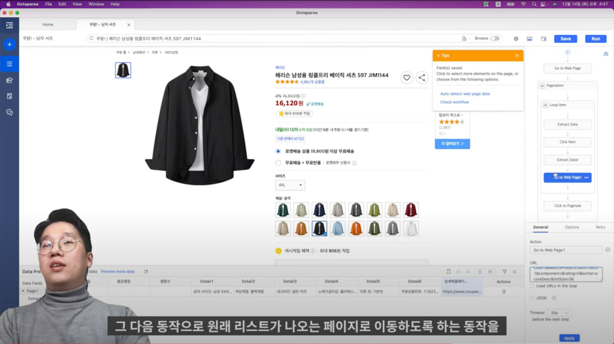Click the Apply button
Image resolution: width=614 pixels, height=344 pixels.
(569, 338)
